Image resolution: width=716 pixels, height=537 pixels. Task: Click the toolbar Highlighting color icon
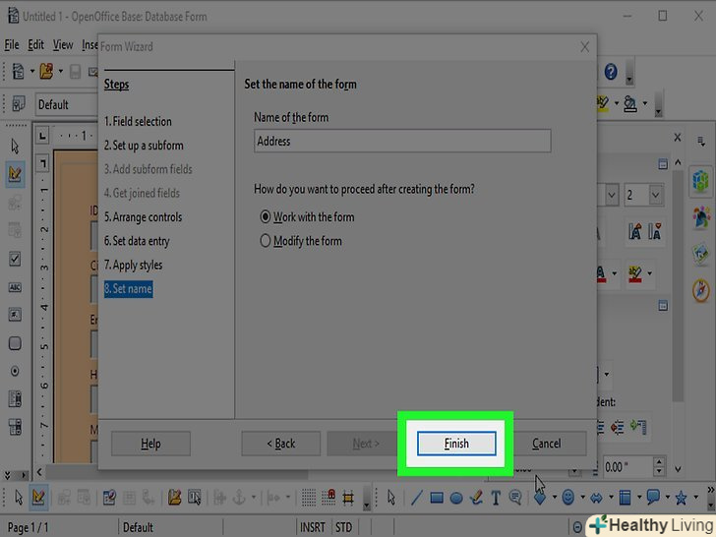(x=602, y=103)
